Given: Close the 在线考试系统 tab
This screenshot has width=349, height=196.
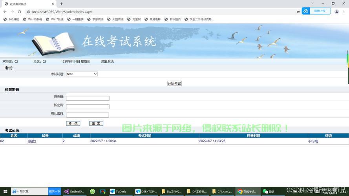Looking at the screenshot, I should pos(53,4).
